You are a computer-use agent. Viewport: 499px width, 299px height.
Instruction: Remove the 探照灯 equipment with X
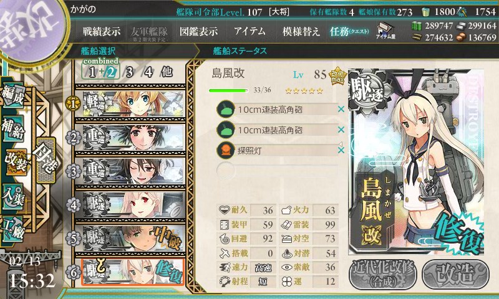[341, 150]
